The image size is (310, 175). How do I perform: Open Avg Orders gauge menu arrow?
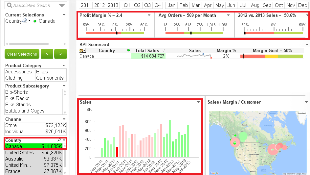point(228,15)
